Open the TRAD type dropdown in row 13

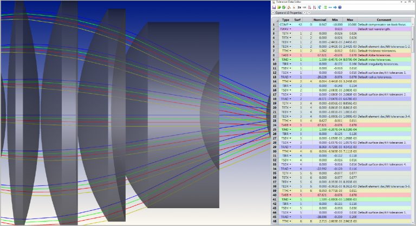pyautogui.click(x=290, y=77)
